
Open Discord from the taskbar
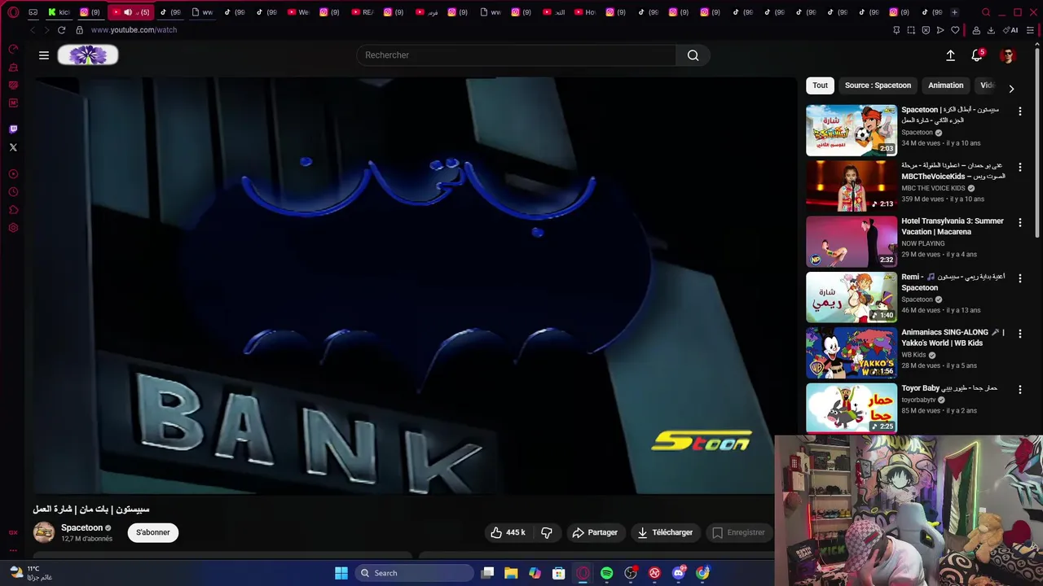679,573
